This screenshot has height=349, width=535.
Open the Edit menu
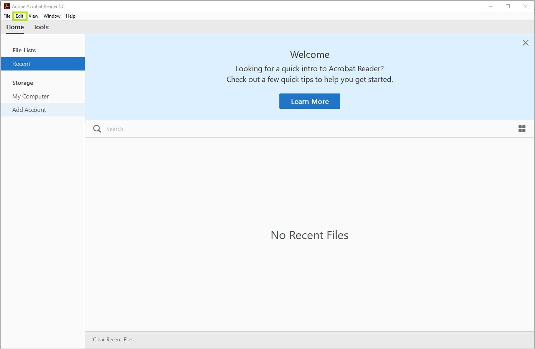[20, 16]
